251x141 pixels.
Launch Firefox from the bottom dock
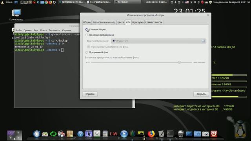pyautogui.click(x=151, y=134)
